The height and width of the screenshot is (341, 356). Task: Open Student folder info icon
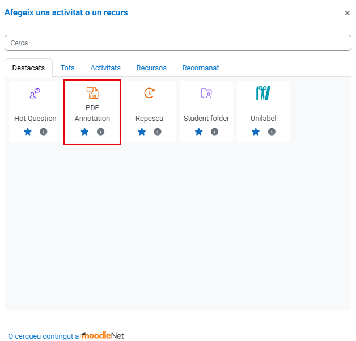(x=215, y=132)
